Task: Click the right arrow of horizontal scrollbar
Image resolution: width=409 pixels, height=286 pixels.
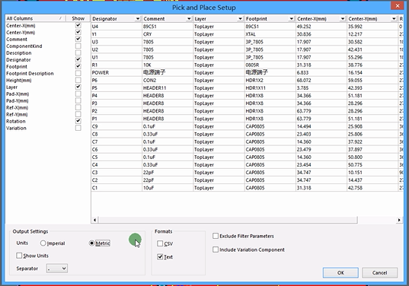Action: point(399,220)
